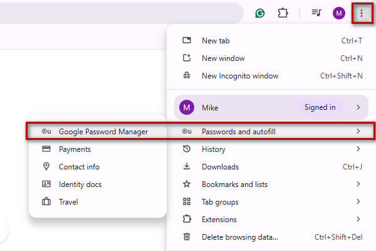The width and height of the screenshot is (376, 251).
Task: Click the Ctrl+N shortcut text
Action: 352,58
